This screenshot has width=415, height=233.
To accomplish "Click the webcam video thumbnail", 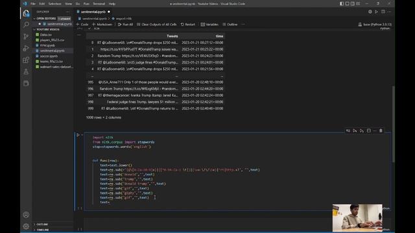I will (357, 217).
